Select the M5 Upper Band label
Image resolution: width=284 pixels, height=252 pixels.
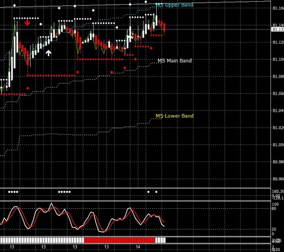[175, 5]
